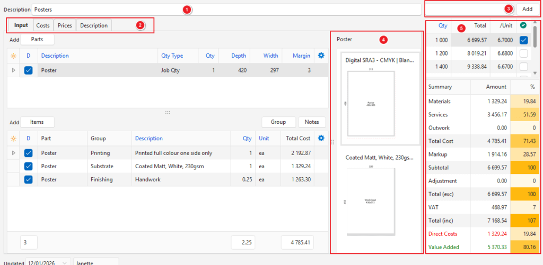Switch to the Costs tab
The image size is (543, 265).
pyautogui.click(x=43, y=25)
